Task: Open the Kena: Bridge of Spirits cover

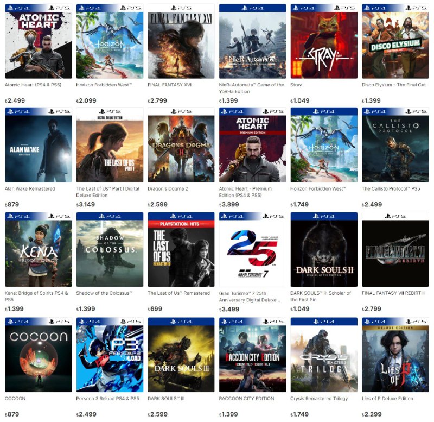Action: tap(39, 249)
